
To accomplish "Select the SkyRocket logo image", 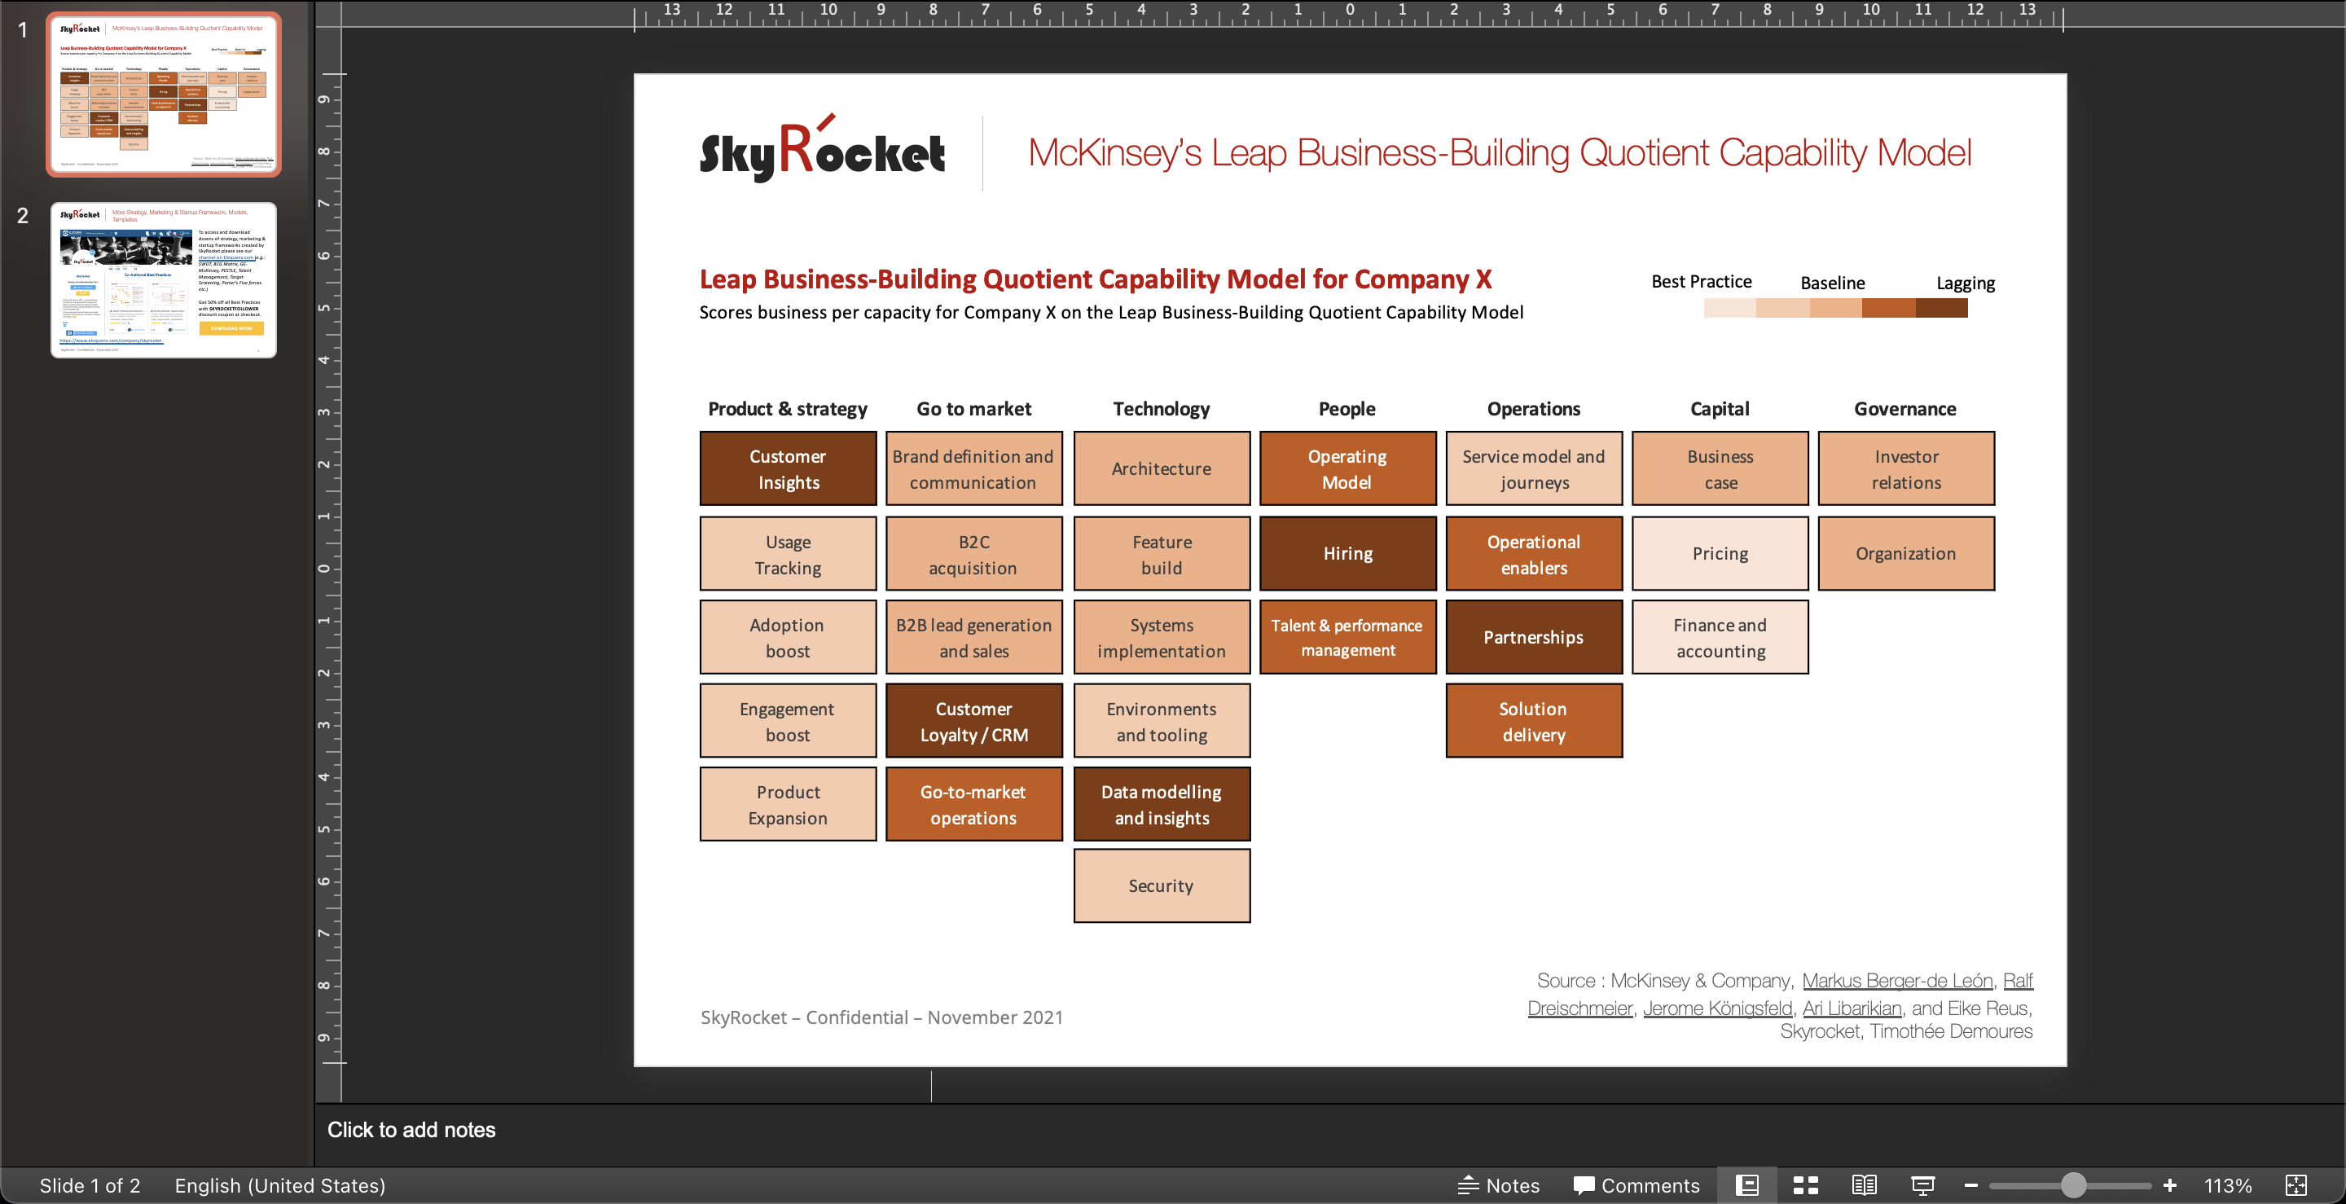I will click(823, 148).
